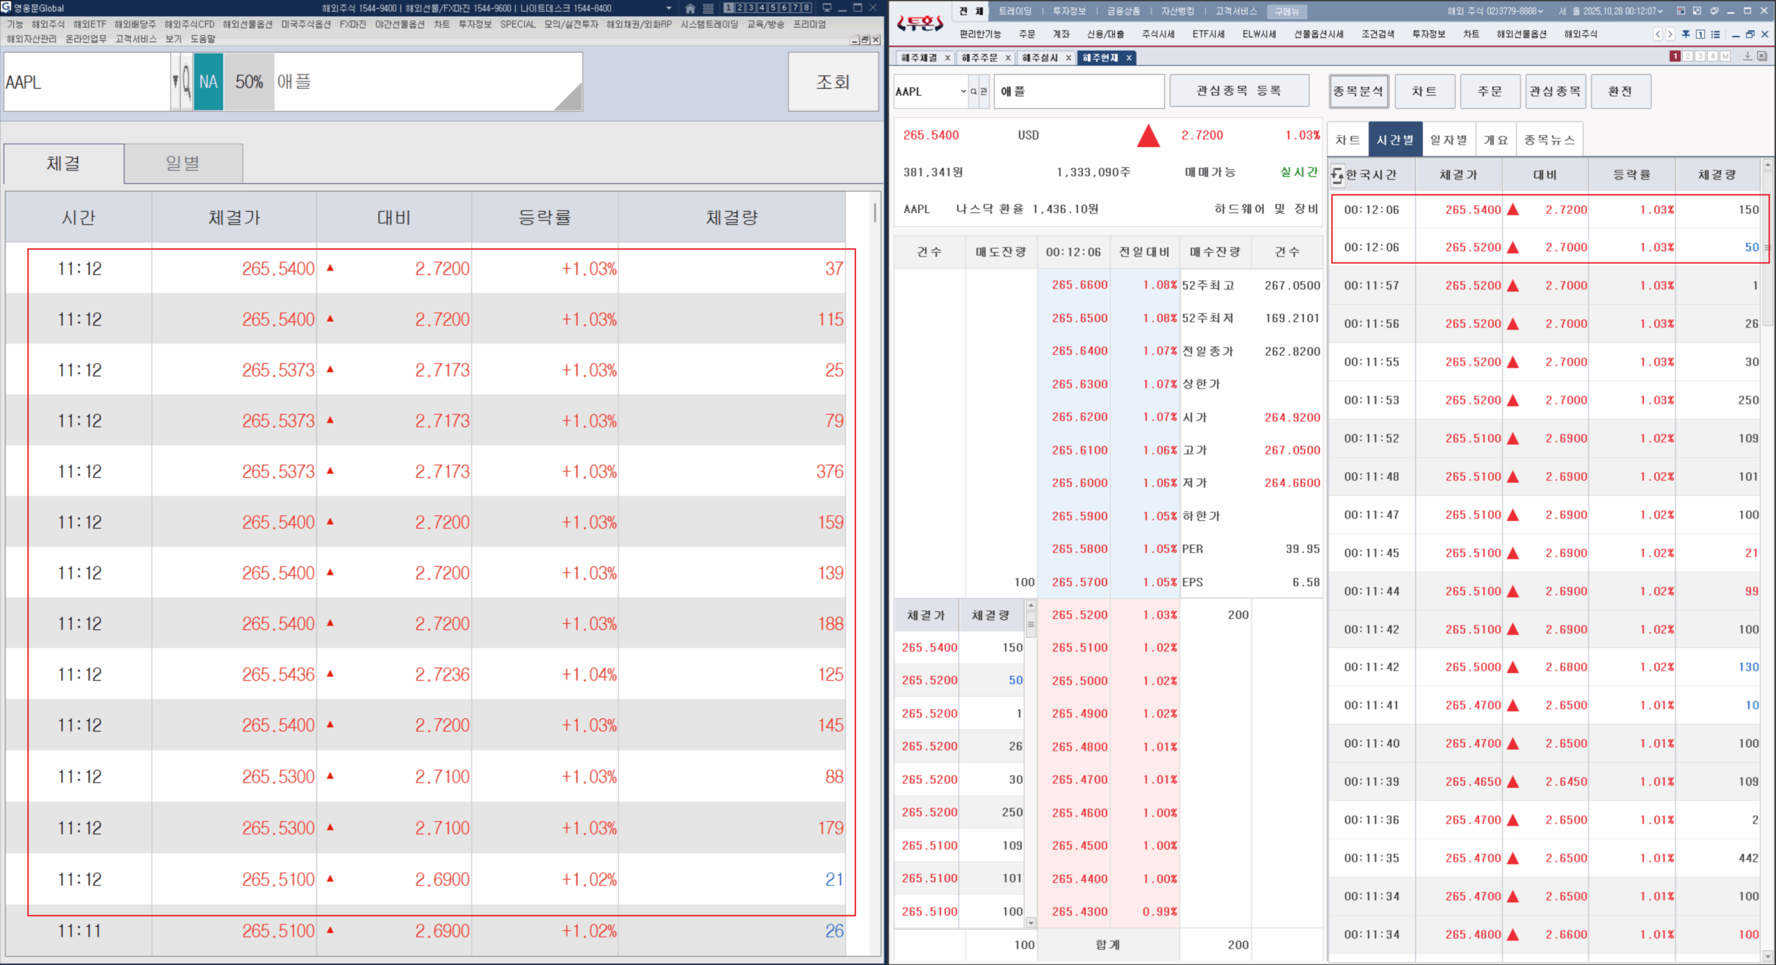Open the AAPL symbol dropdown in left window

pyautogui.click(x=175, y=82)
